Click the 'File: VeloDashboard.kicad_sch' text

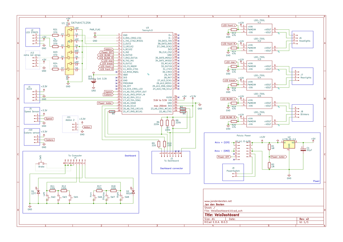[223, 211]
